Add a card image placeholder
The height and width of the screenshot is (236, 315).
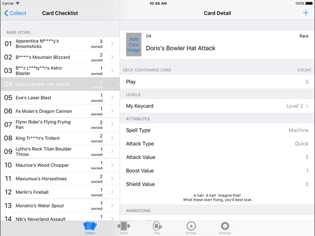click(x=134, y=44)
